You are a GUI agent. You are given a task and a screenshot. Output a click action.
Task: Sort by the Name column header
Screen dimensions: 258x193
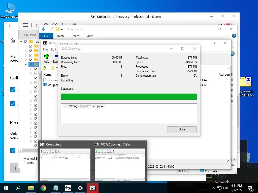47,74
